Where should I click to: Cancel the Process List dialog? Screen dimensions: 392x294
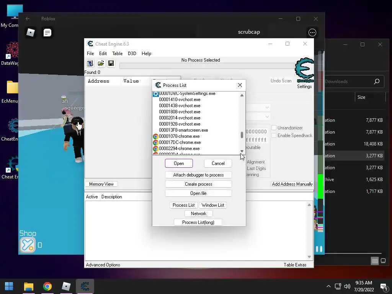[x=218, y=163]
